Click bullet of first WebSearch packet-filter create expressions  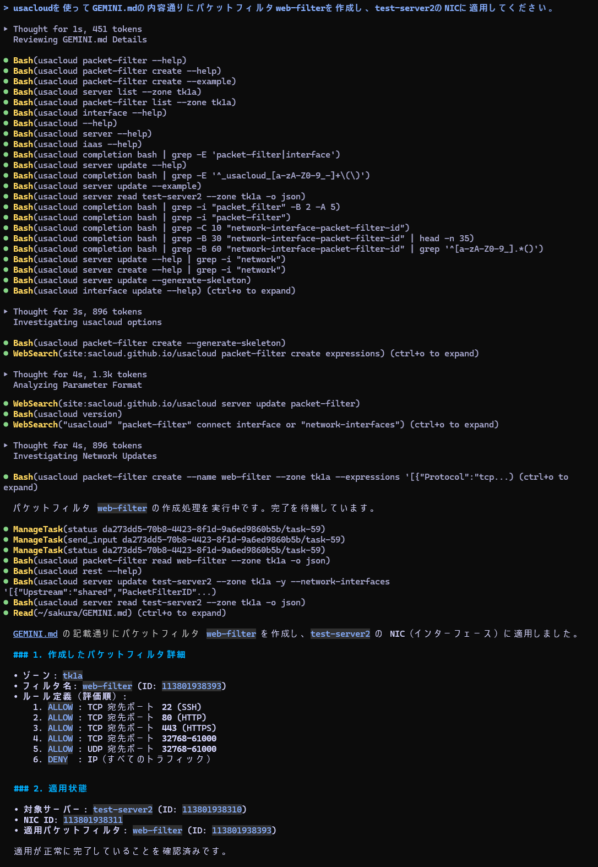click(x=6, y=353)
